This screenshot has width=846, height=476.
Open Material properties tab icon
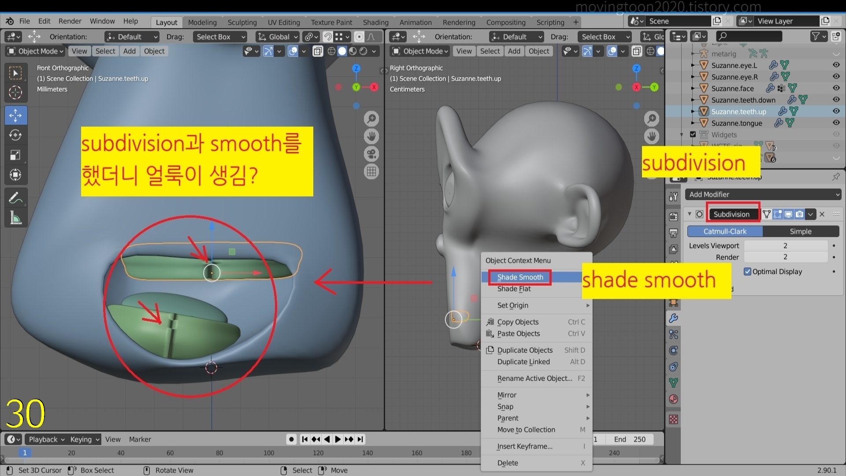[673, 399]
